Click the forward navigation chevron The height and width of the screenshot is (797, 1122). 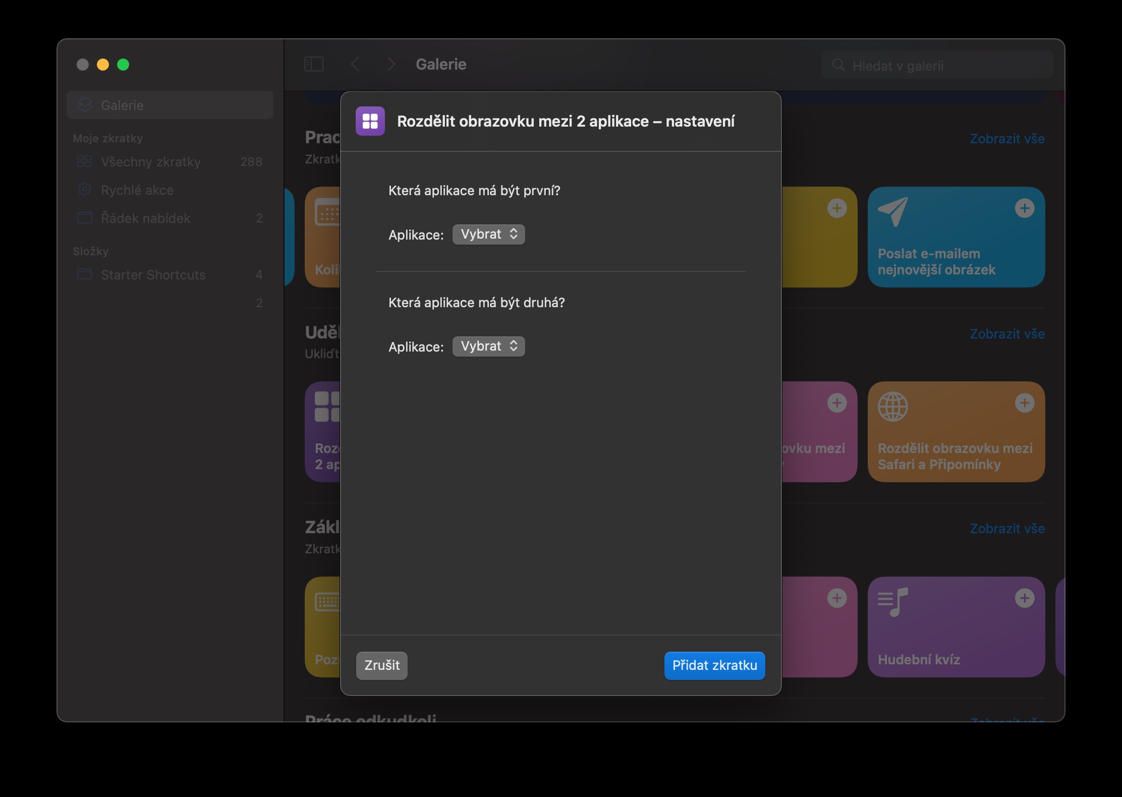pos(391,64)
